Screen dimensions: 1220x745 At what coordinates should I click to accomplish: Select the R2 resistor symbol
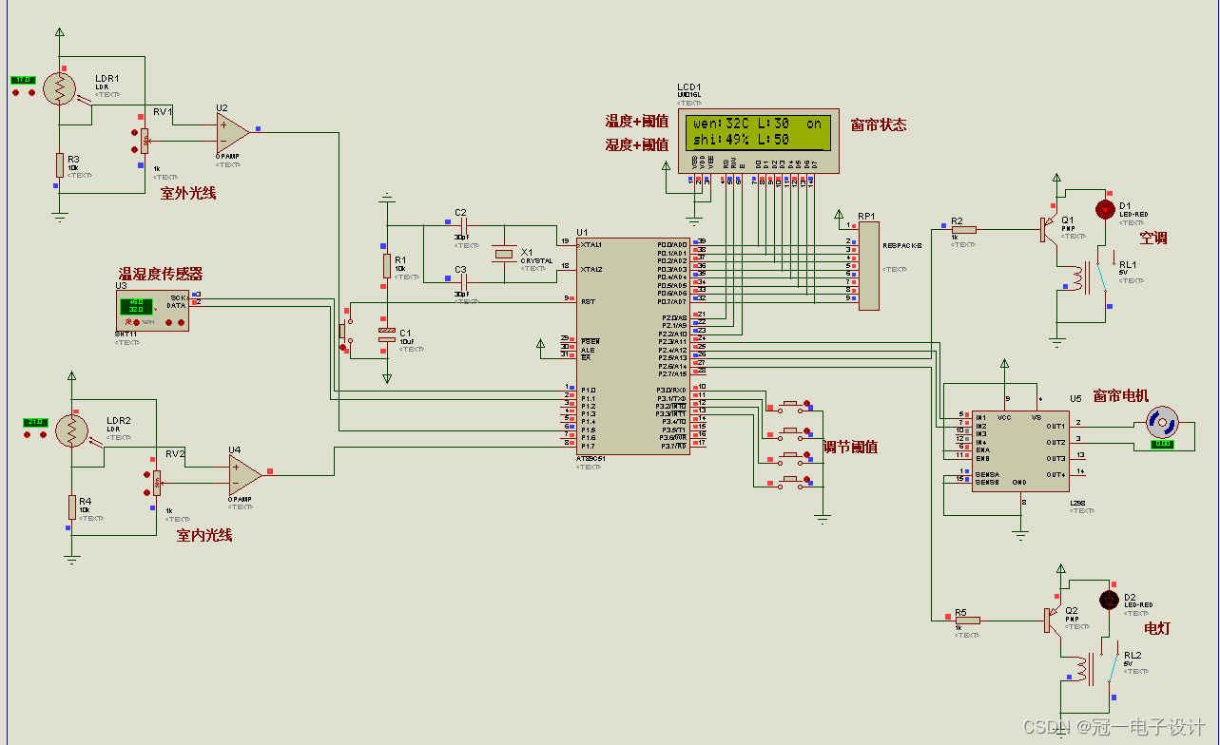click(x=963, y=229)
